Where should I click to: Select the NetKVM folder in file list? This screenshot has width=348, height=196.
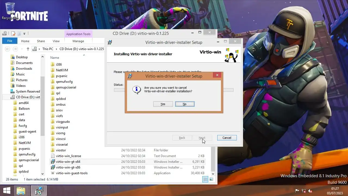62,70
